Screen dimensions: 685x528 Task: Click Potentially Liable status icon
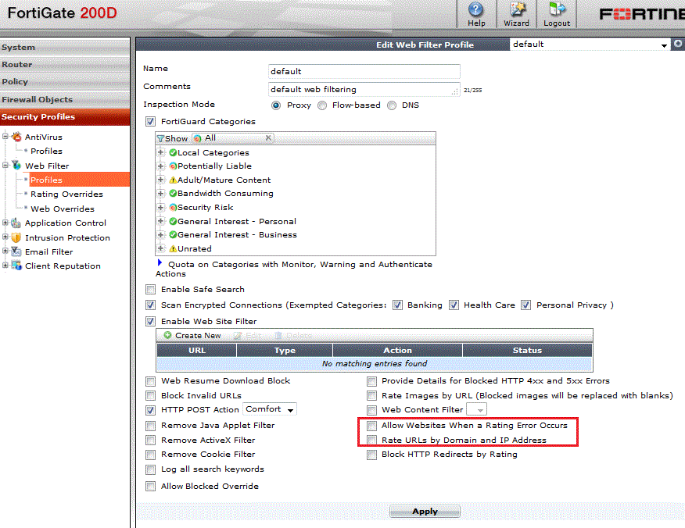pyautogui.click(x=173, y=166)
